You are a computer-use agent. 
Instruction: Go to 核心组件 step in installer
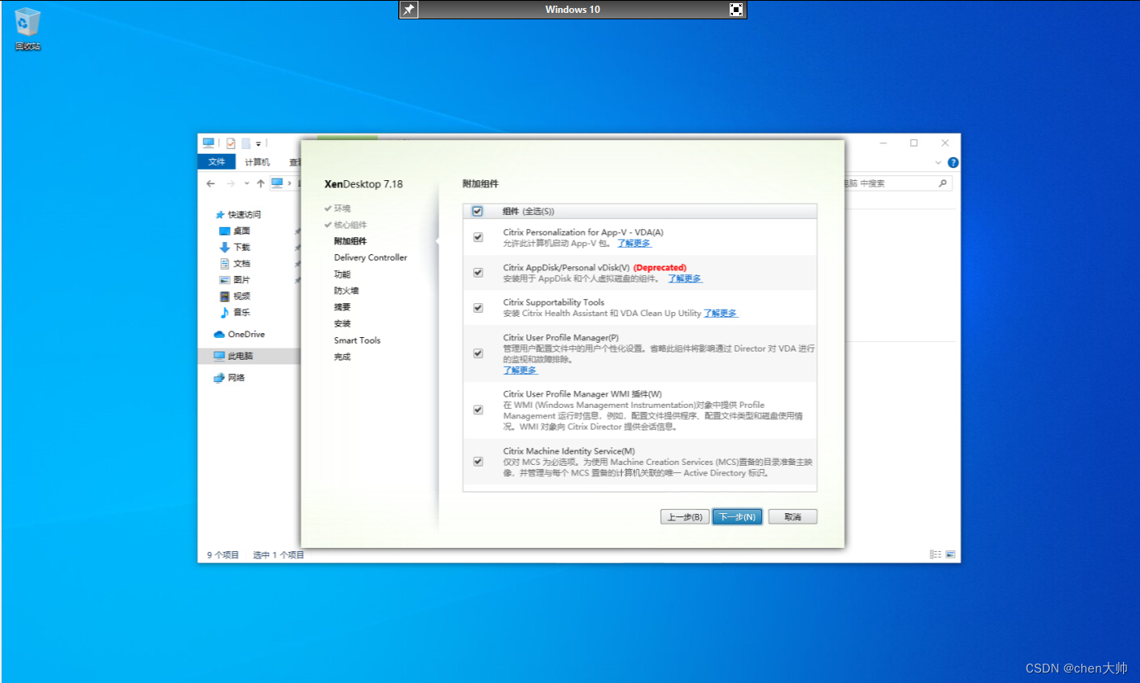(351, 224)
